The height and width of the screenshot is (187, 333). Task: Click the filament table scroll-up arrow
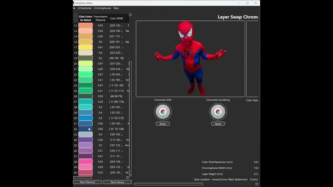tap(130, 15)
